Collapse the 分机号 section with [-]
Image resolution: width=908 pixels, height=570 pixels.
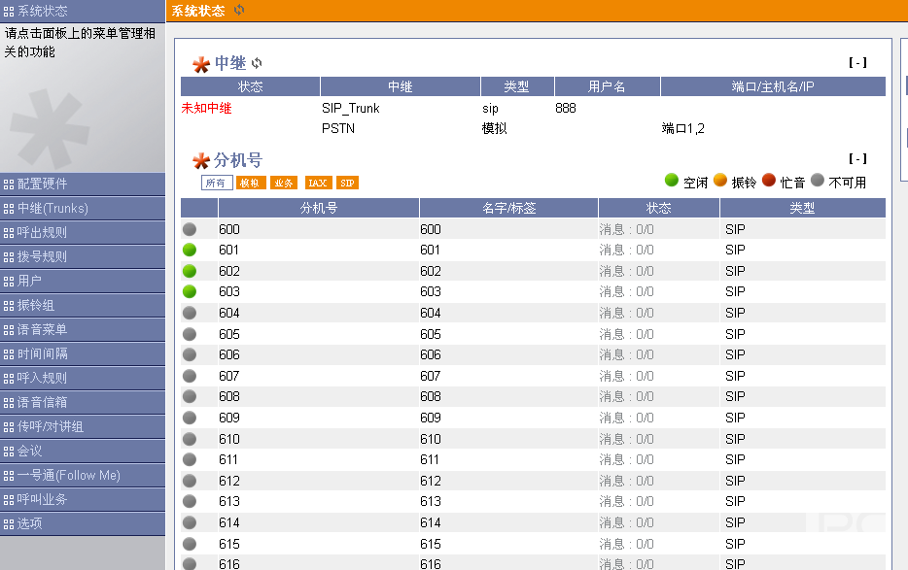tap(856, 158)
